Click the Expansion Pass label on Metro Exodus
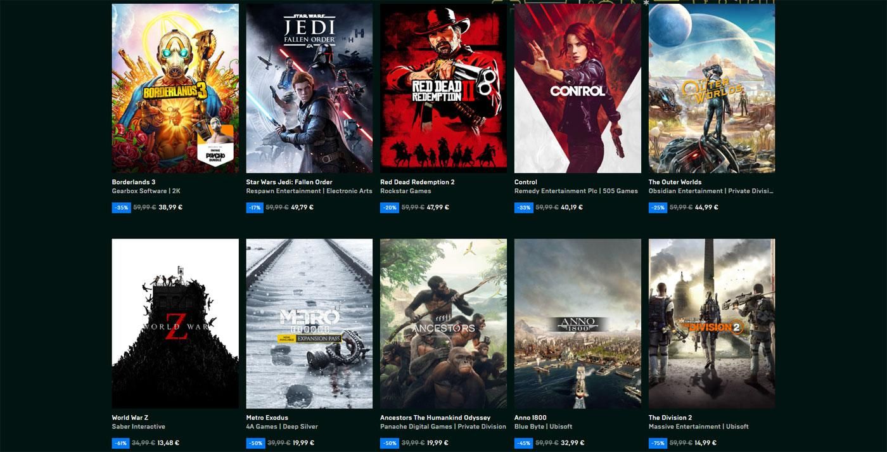Image resolution: width=887 pixels, height=452 pixels. pos(310,339)
